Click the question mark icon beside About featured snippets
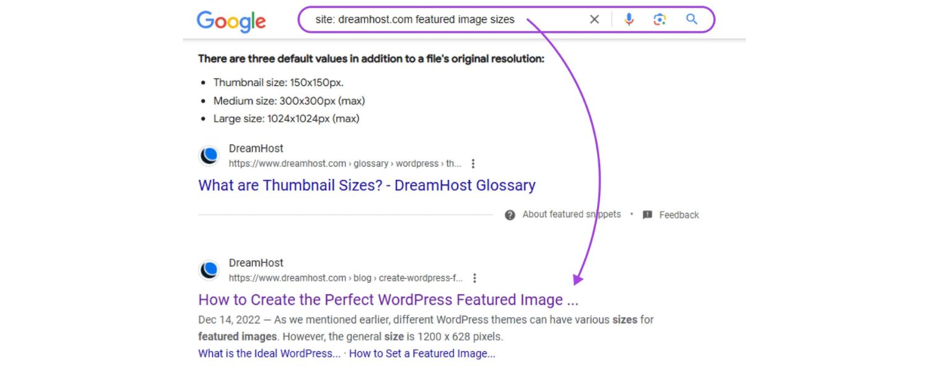This screenshot has height=371, width=929. click(510, 215)
